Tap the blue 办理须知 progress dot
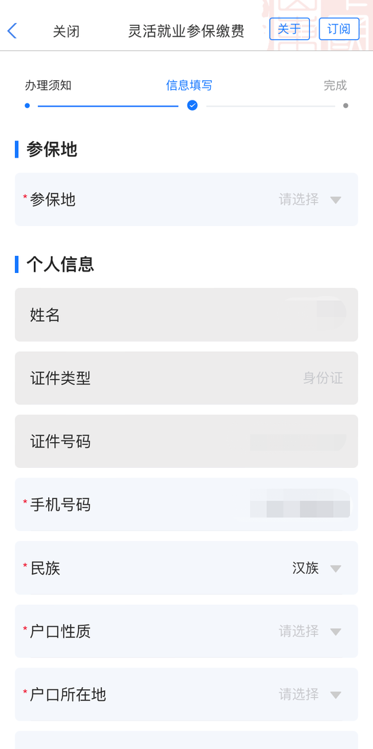The height and width of the screenshot is (749, 373). pos(27,105)
